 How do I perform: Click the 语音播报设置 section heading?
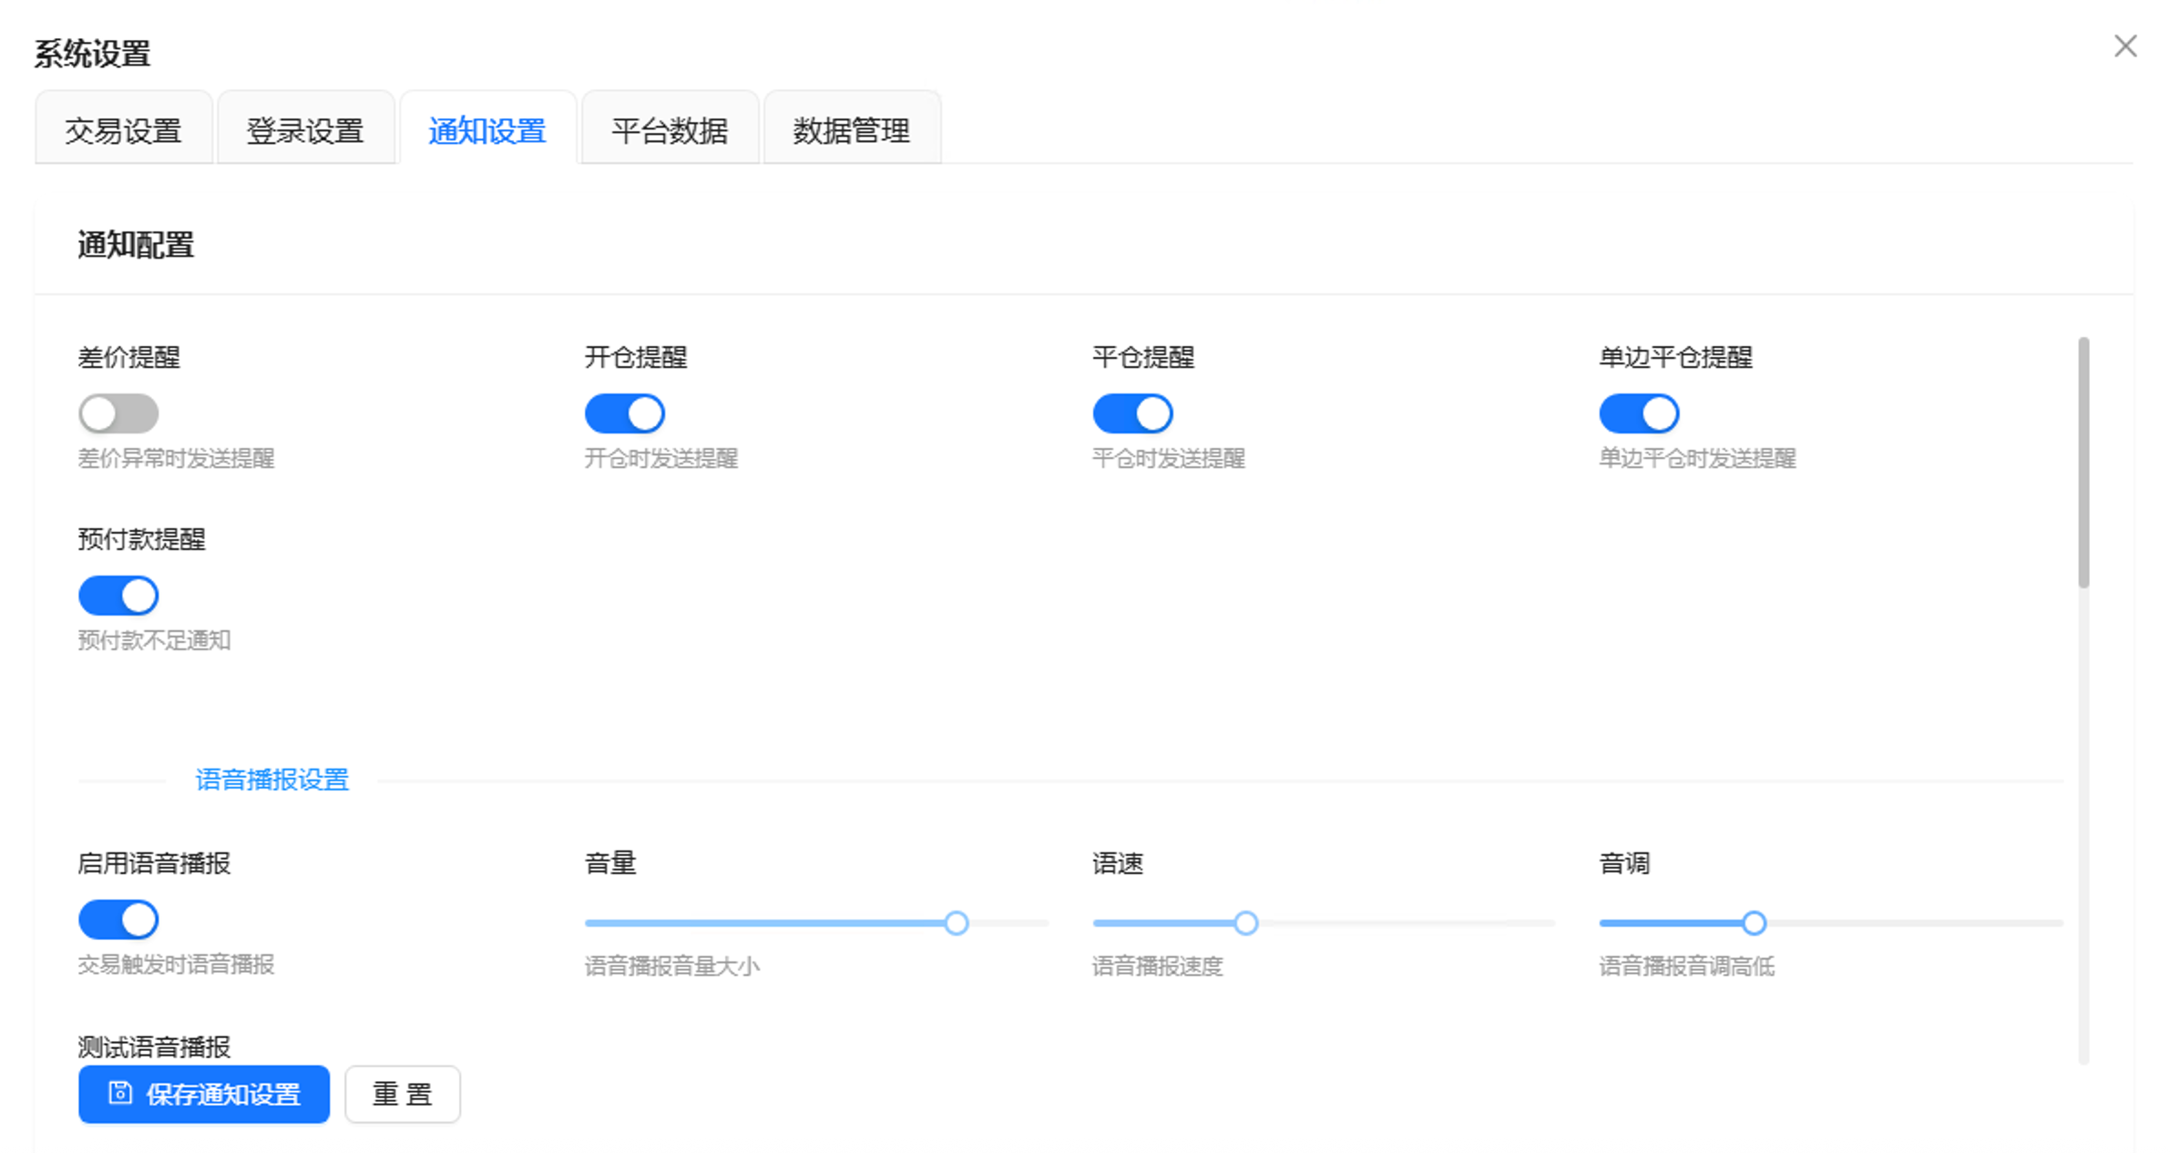272,780
